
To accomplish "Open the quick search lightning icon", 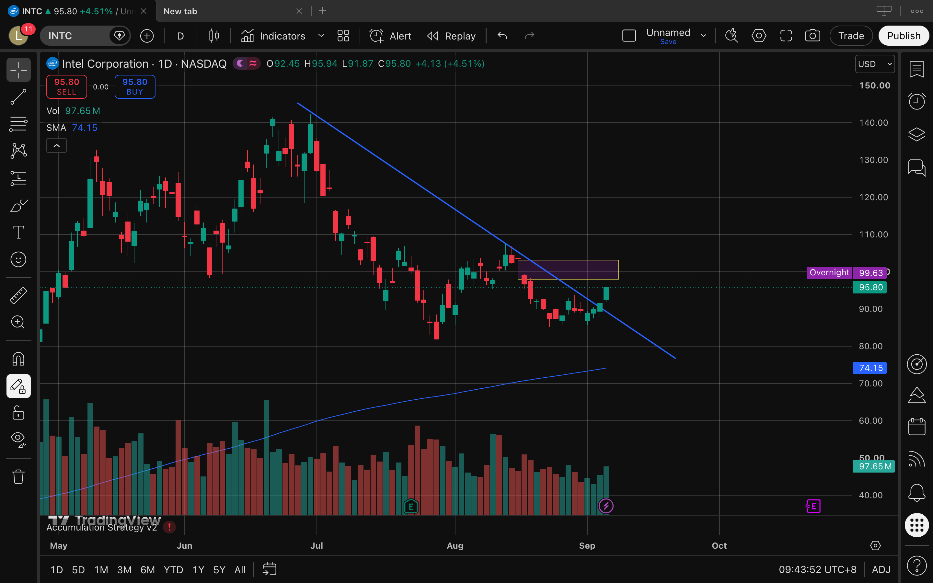I will (731, 36).
